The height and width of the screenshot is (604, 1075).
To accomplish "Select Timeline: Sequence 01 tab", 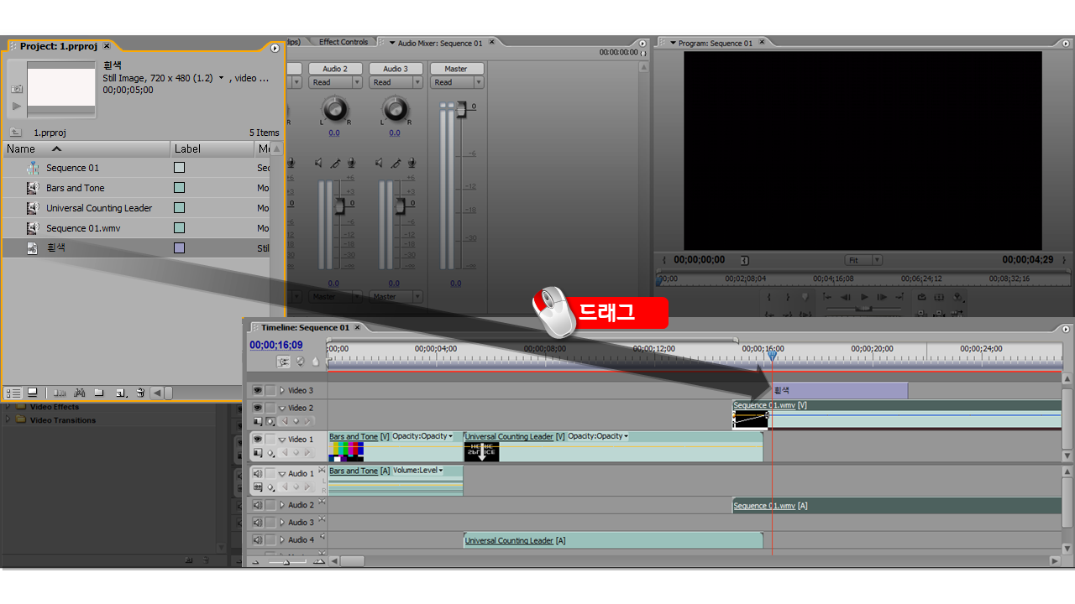I will pos(305,327).
